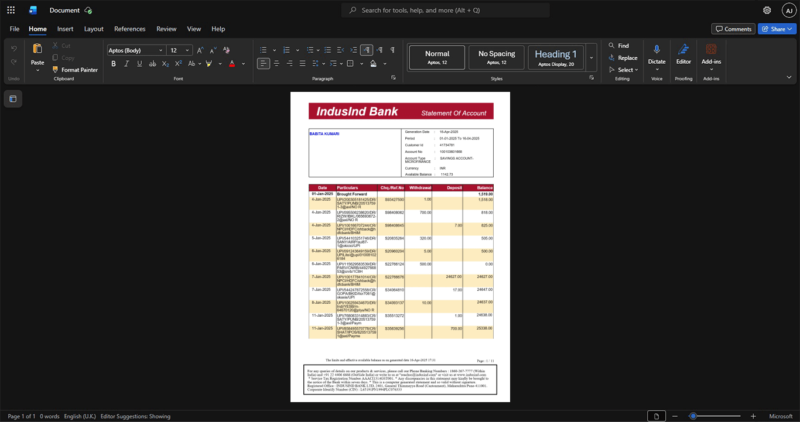Align text right
This screenshot has height=422, width=800.
click(x=289, y=63)
